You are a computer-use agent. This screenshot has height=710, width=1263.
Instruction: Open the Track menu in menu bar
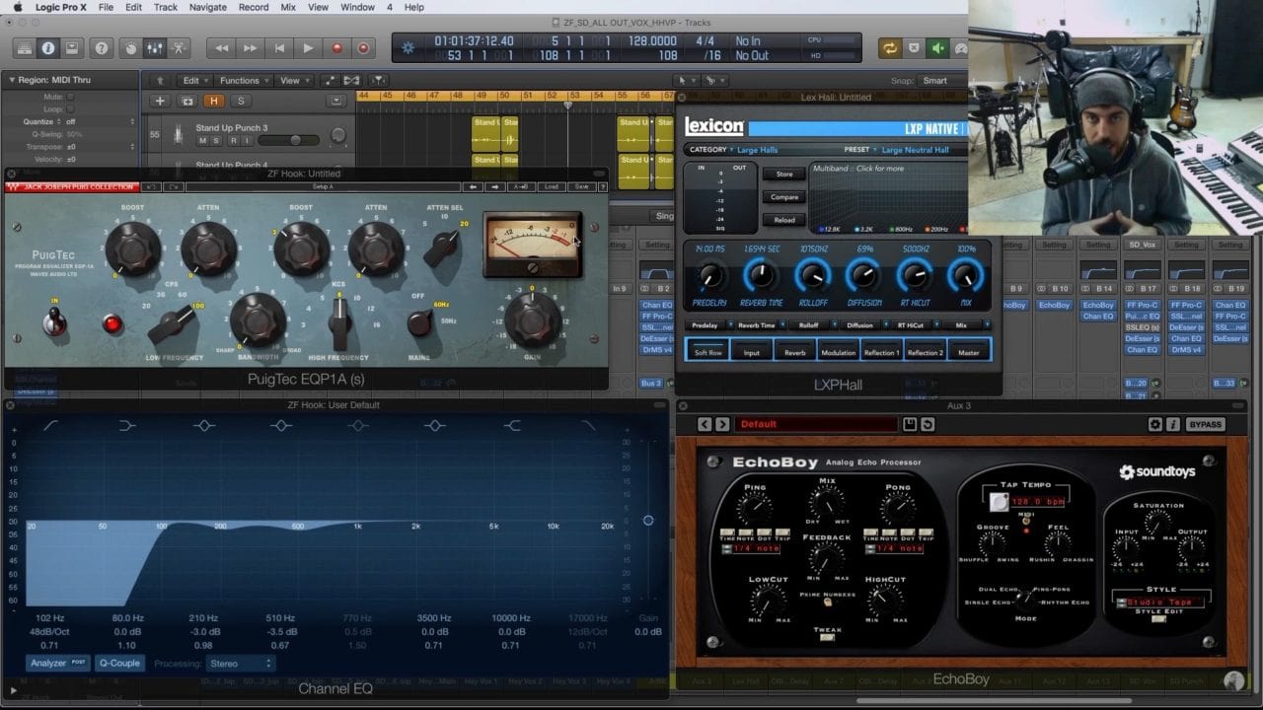tap(166, 7)
